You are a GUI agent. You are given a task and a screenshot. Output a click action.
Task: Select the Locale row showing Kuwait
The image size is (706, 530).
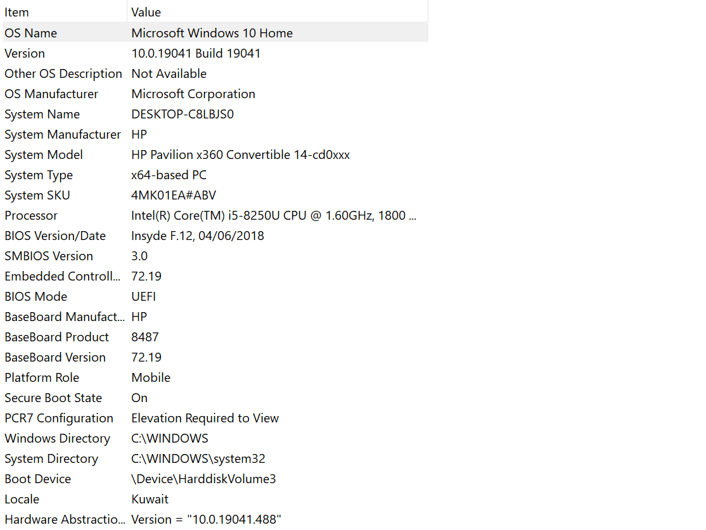[215, 498]
